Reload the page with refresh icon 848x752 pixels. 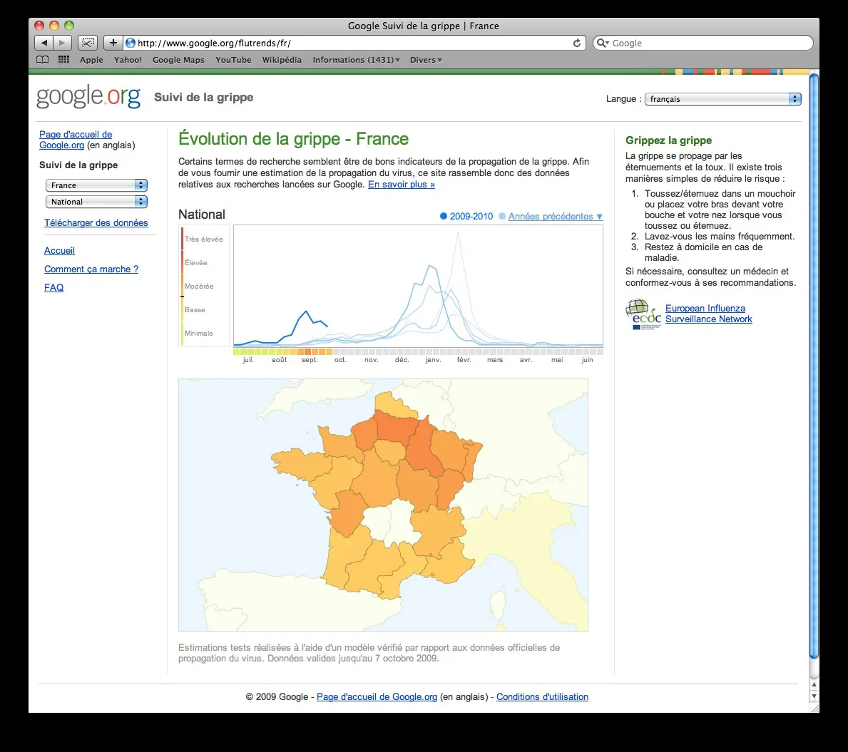coord(577,43)
